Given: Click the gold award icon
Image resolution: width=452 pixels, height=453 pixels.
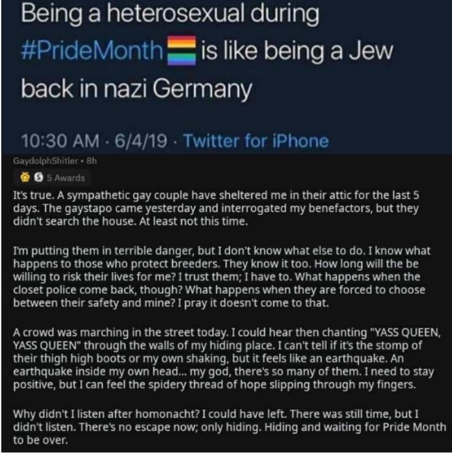Looking at the screenshot, I should (x=22, y=178).
